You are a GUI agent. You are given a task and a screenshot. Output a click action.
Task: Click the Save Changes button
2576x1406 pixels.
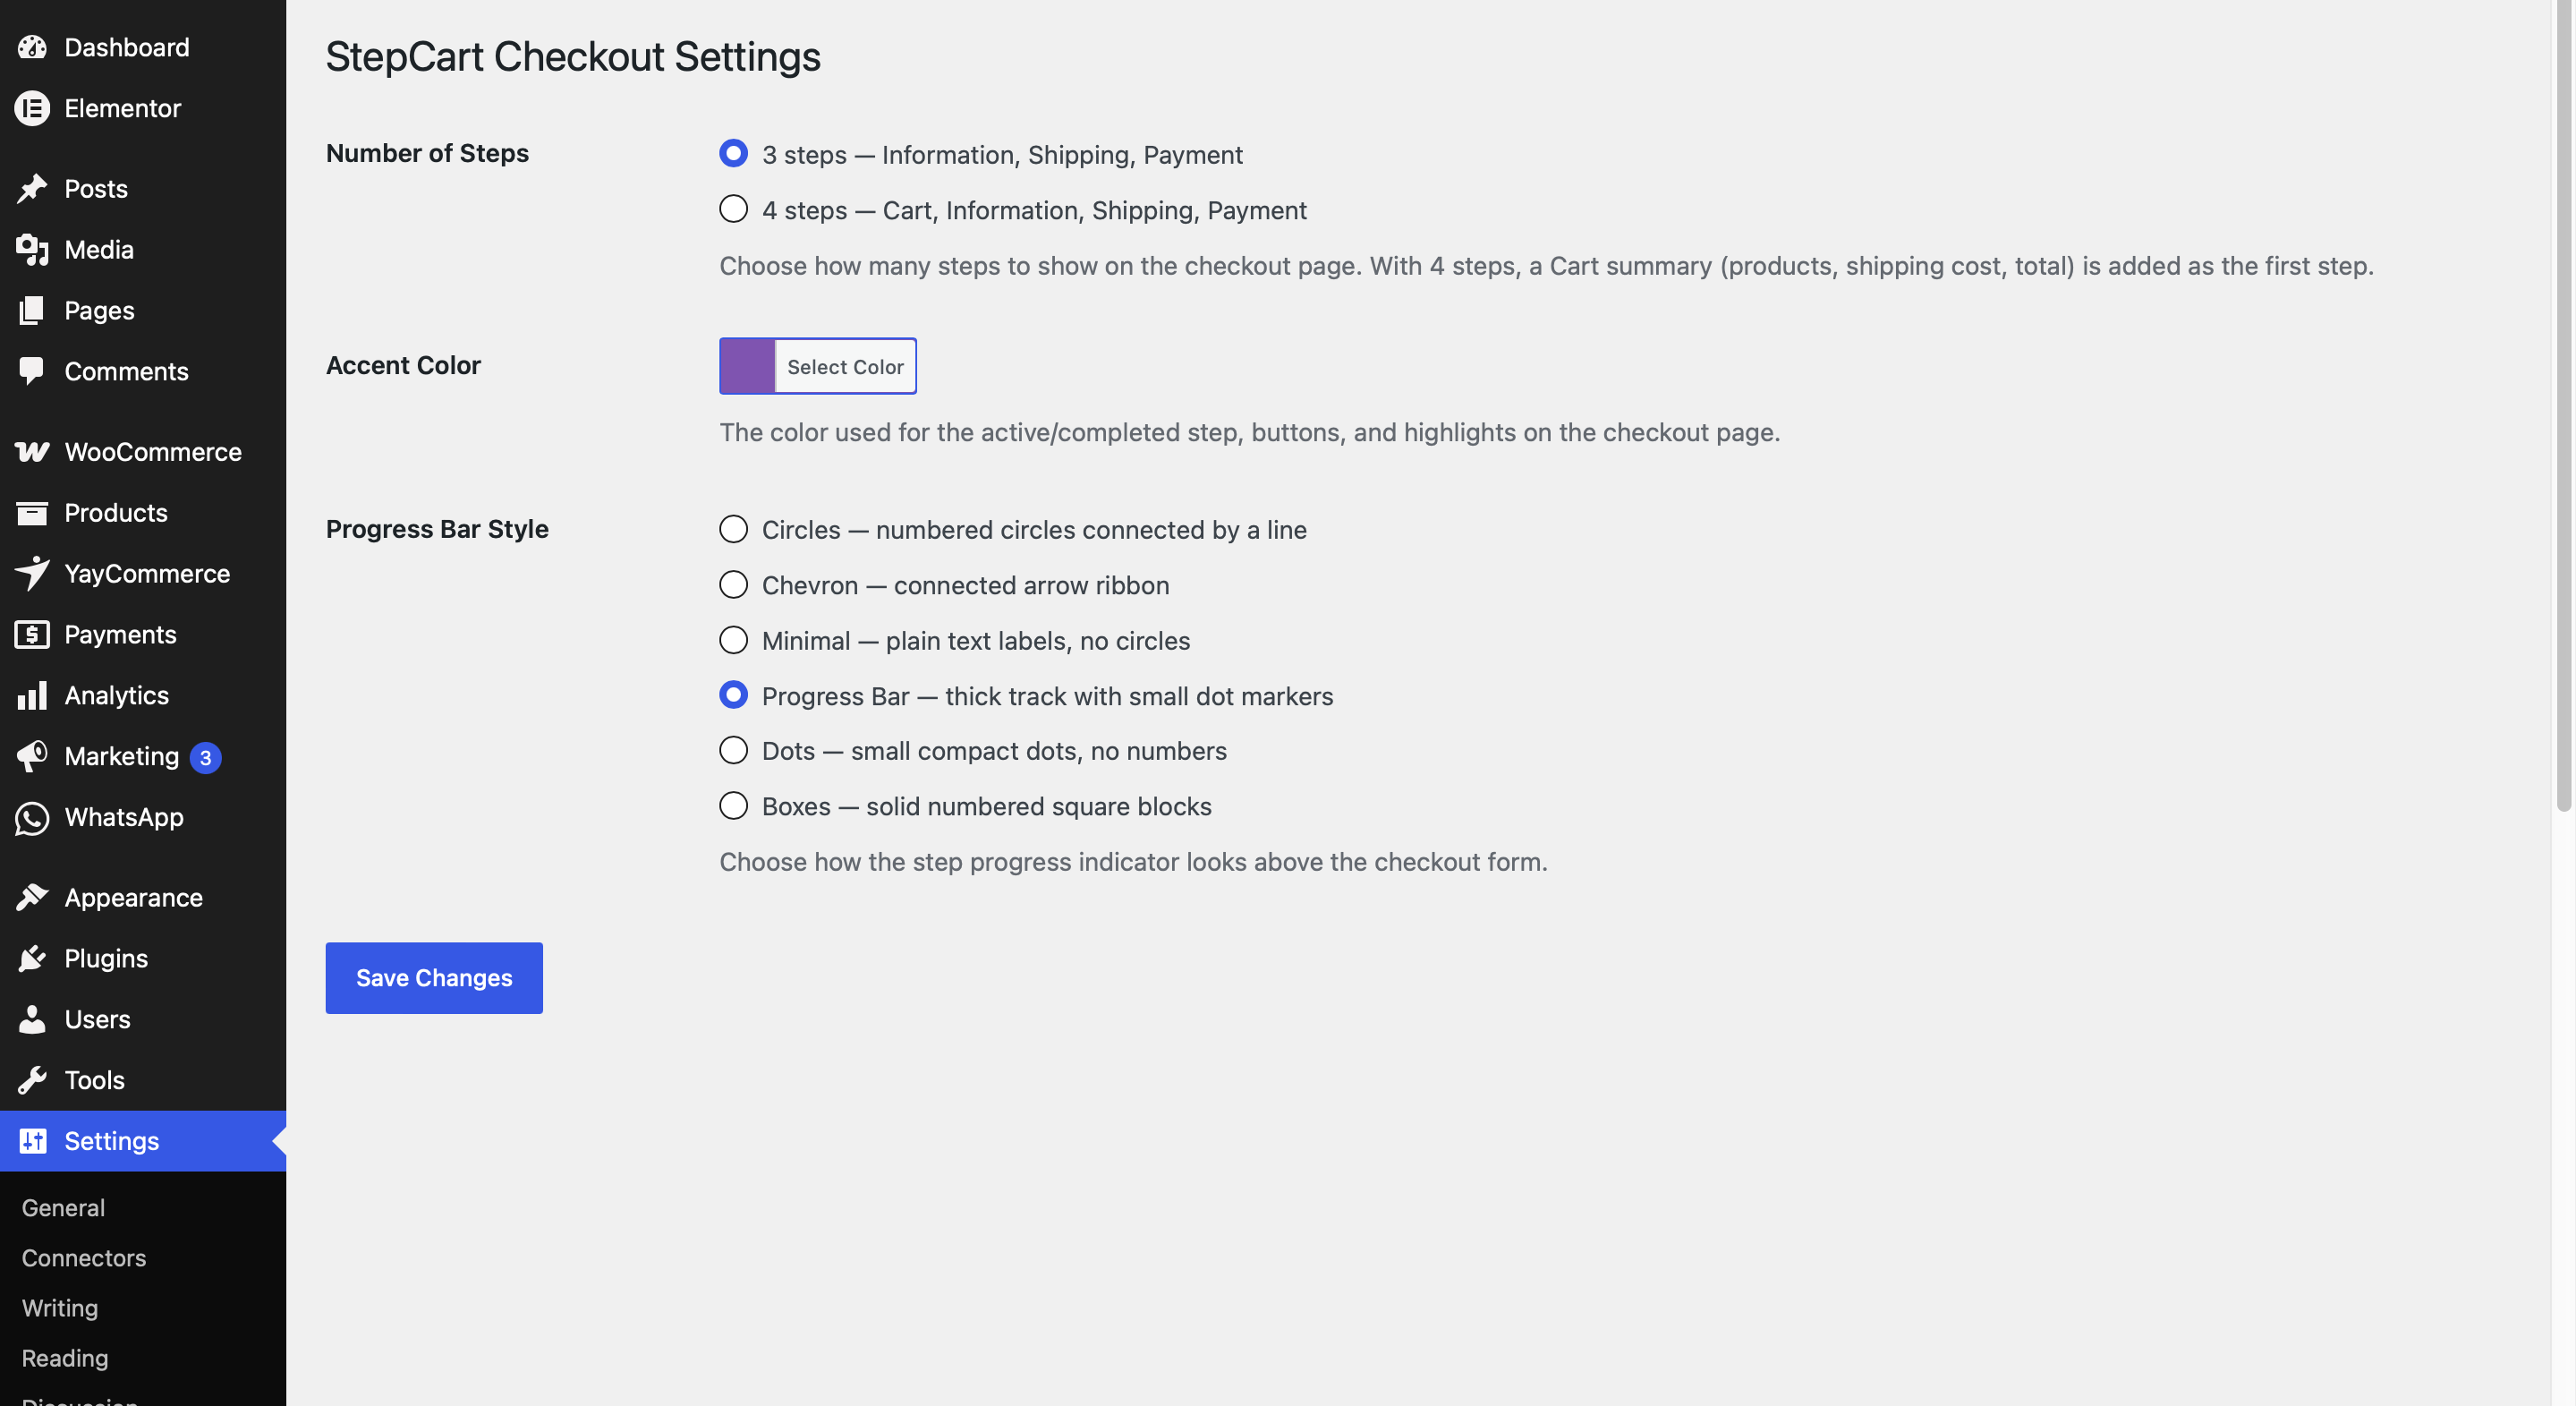click(x=434, y=977)
